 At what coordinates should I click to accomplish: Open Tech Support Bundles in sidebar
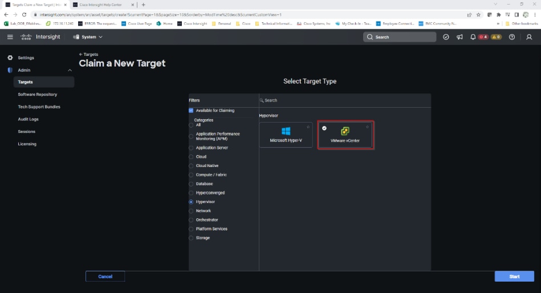pyautogui.click(x=39, y=107)
